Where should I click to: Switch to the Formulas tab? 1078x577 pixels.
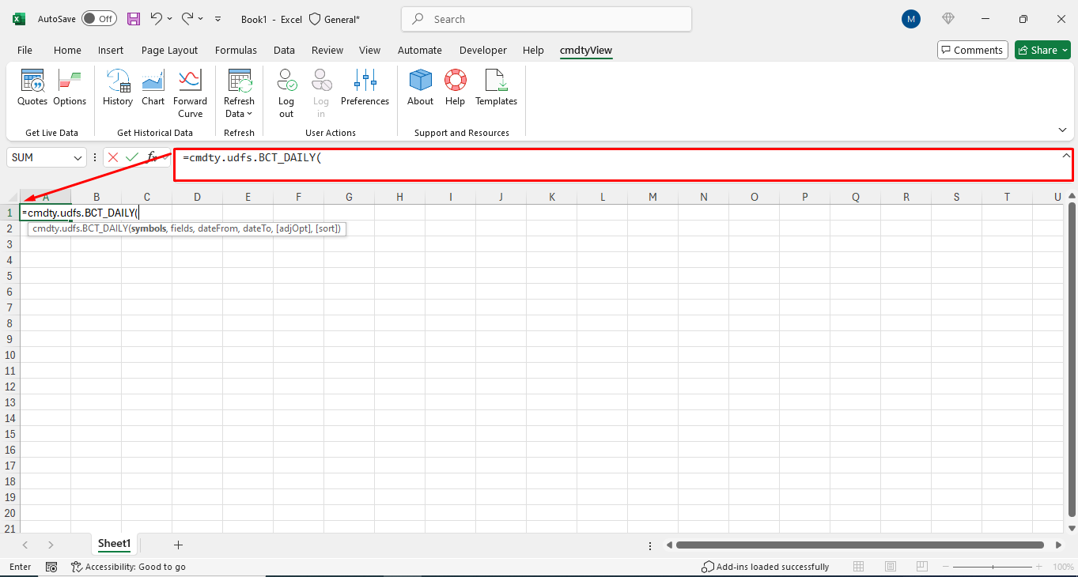pyautogui.click(x=236, y=50)
